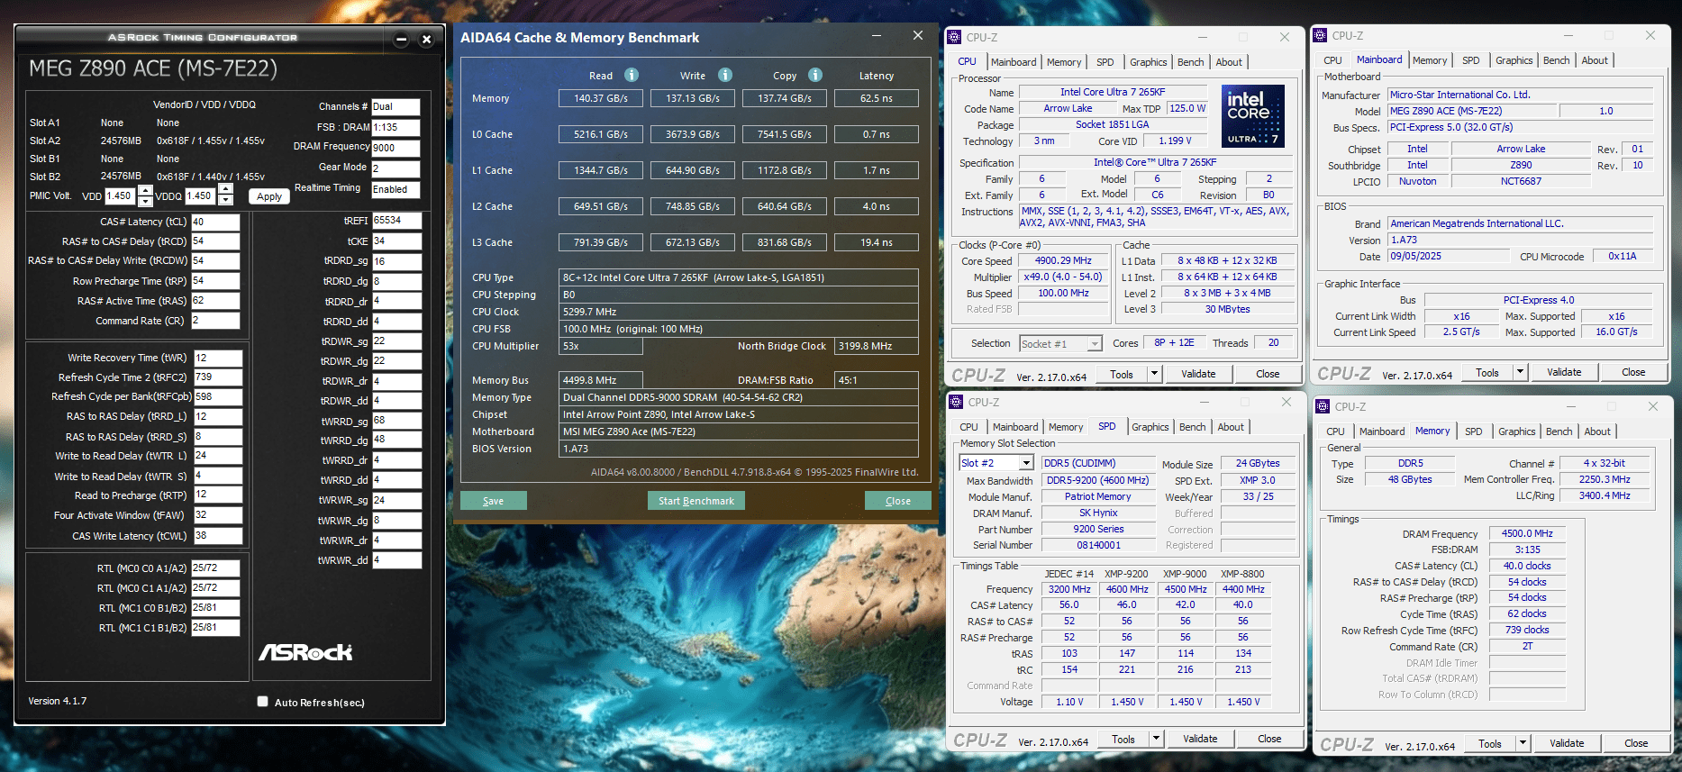Click the Start Benchmark button
1682x772 pixels.
tap(696, 501)
